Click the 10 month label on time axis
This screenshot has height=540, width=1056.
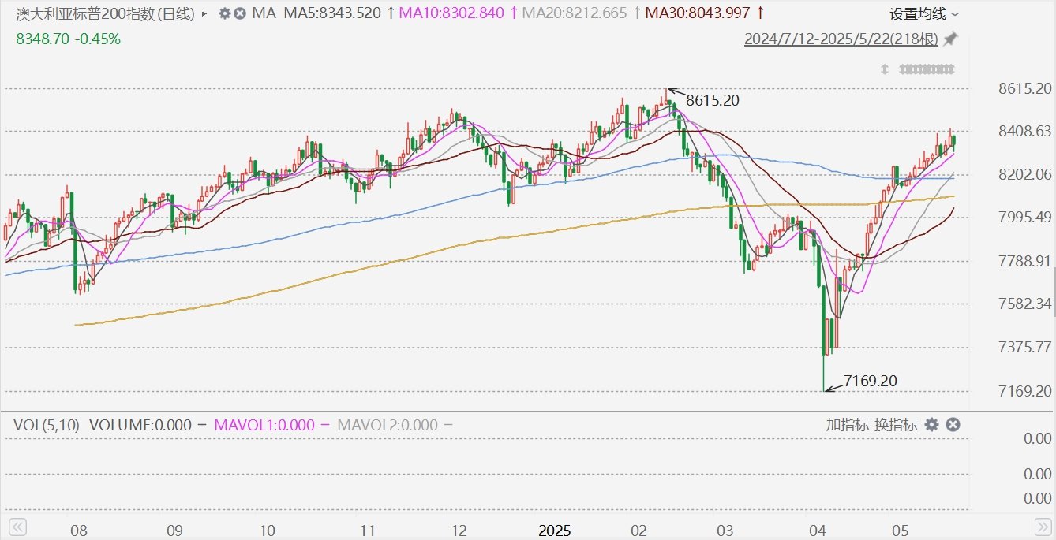pyautogui.click(x=267, y=530)
